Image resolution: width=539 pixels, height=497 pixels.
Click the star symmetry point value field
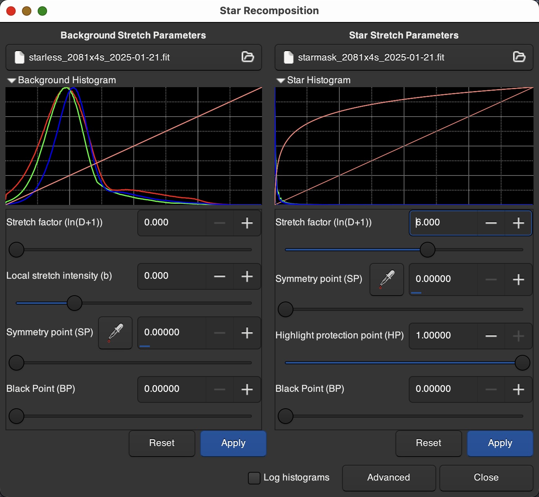(x=444, y=280)
